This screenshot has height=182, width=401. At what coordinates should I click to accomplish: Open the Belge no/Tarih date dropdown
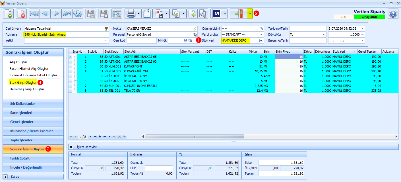click(362, 40)
